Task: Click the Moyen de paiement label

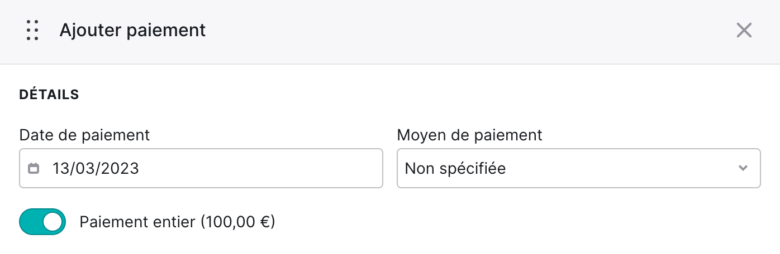Action: (x=469, y=135)
